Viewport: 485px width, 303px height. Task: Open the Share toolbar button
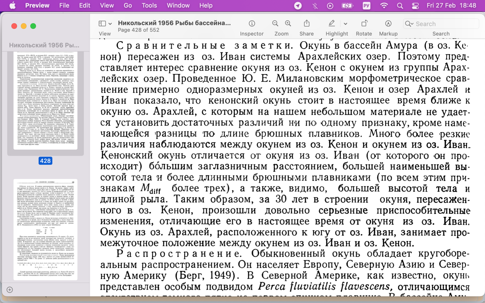point(306,24)
